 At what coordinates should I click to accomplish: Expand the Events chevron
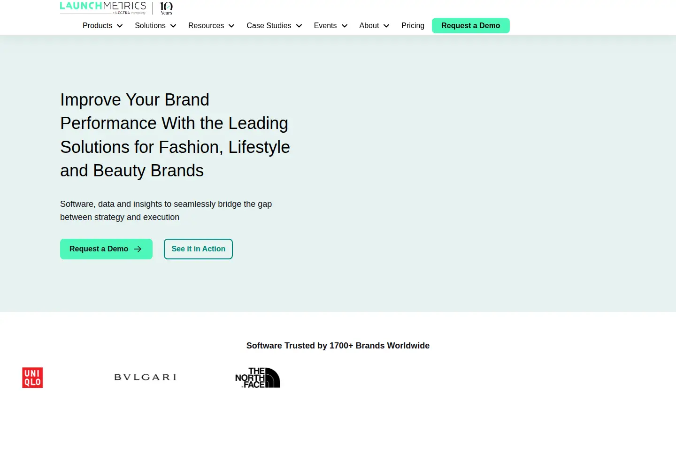tap(345, 26)
